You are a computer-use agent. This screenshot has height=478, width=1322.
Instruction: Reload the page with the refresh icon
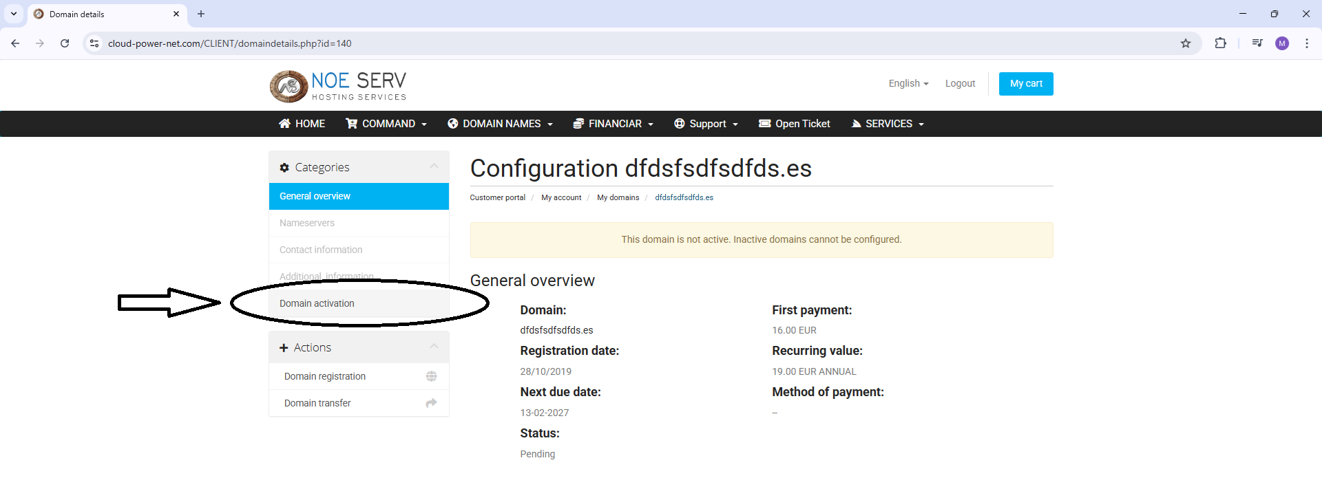pos(65,43)
